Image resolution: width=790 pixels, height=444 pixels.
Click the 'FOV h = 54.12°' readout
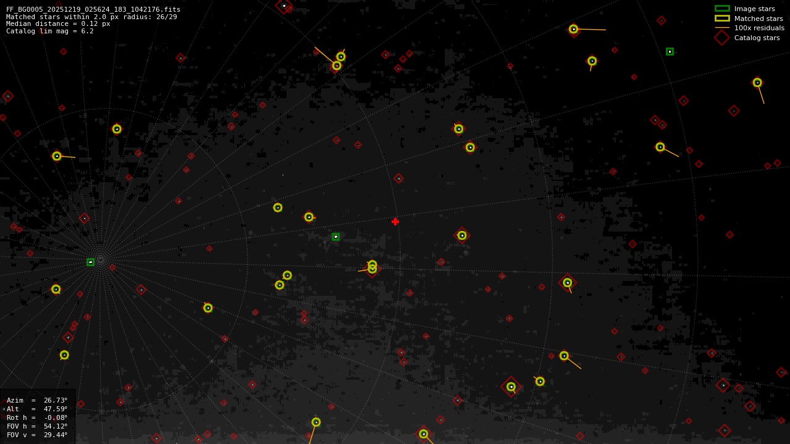click(37, 426)
